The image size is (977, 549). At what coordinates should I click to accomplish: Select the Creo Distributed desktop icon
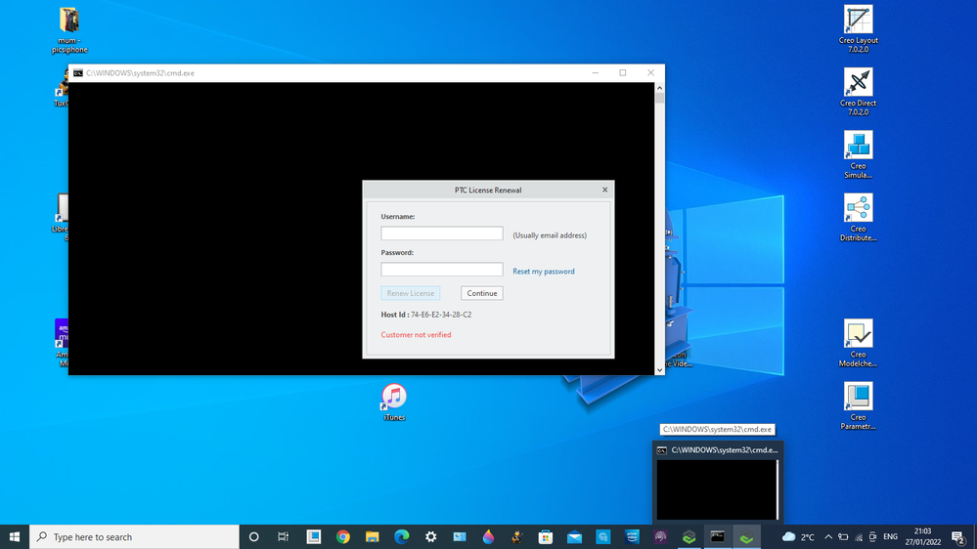coord(858,217)
